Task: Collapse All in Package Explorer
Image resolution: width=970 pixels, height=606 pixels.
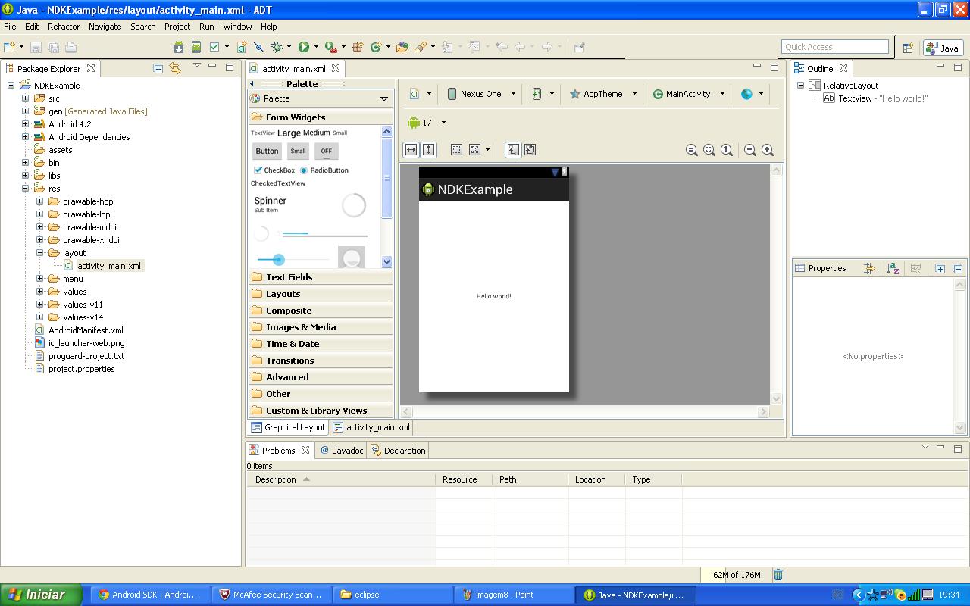Action: pos(158,68)
